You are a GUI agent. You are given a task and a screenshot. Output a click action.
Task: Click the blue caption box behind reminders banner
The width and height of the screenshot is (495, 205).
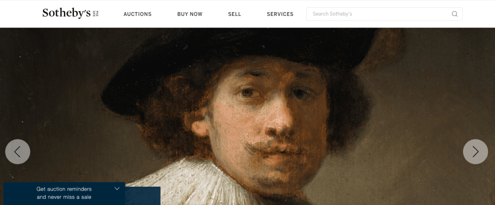coord(143,196)
